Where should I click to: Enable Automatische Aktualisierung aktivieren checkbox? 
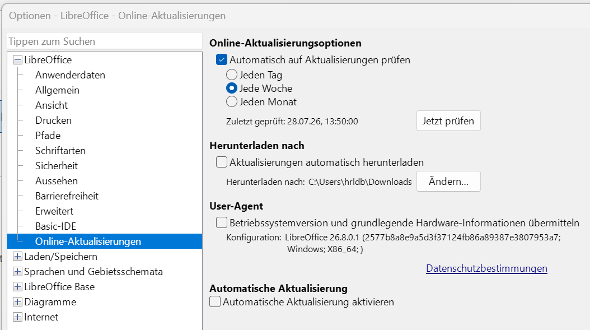click(x=215, y=302)
